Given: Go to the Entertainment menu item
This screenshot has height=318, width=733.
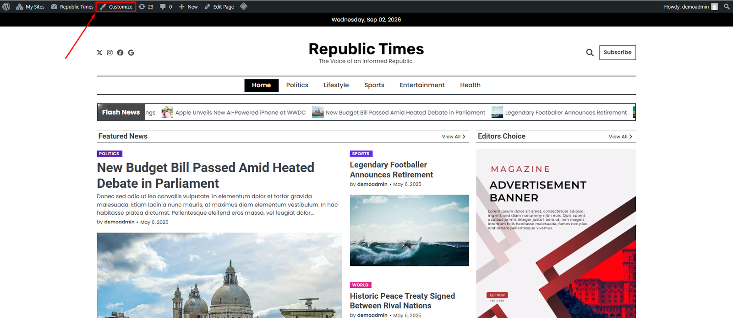Looking at the screenshot, I should [422, 85].
